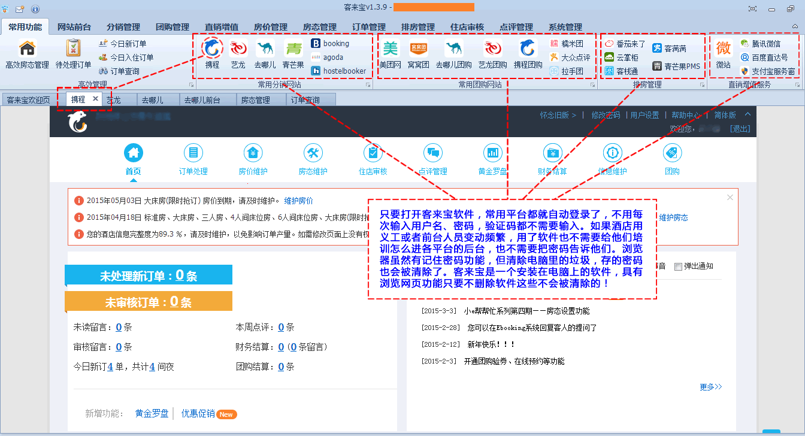Expand news list via 更多>>
Viewport: 805px width, 436px height.
(711, 387)
